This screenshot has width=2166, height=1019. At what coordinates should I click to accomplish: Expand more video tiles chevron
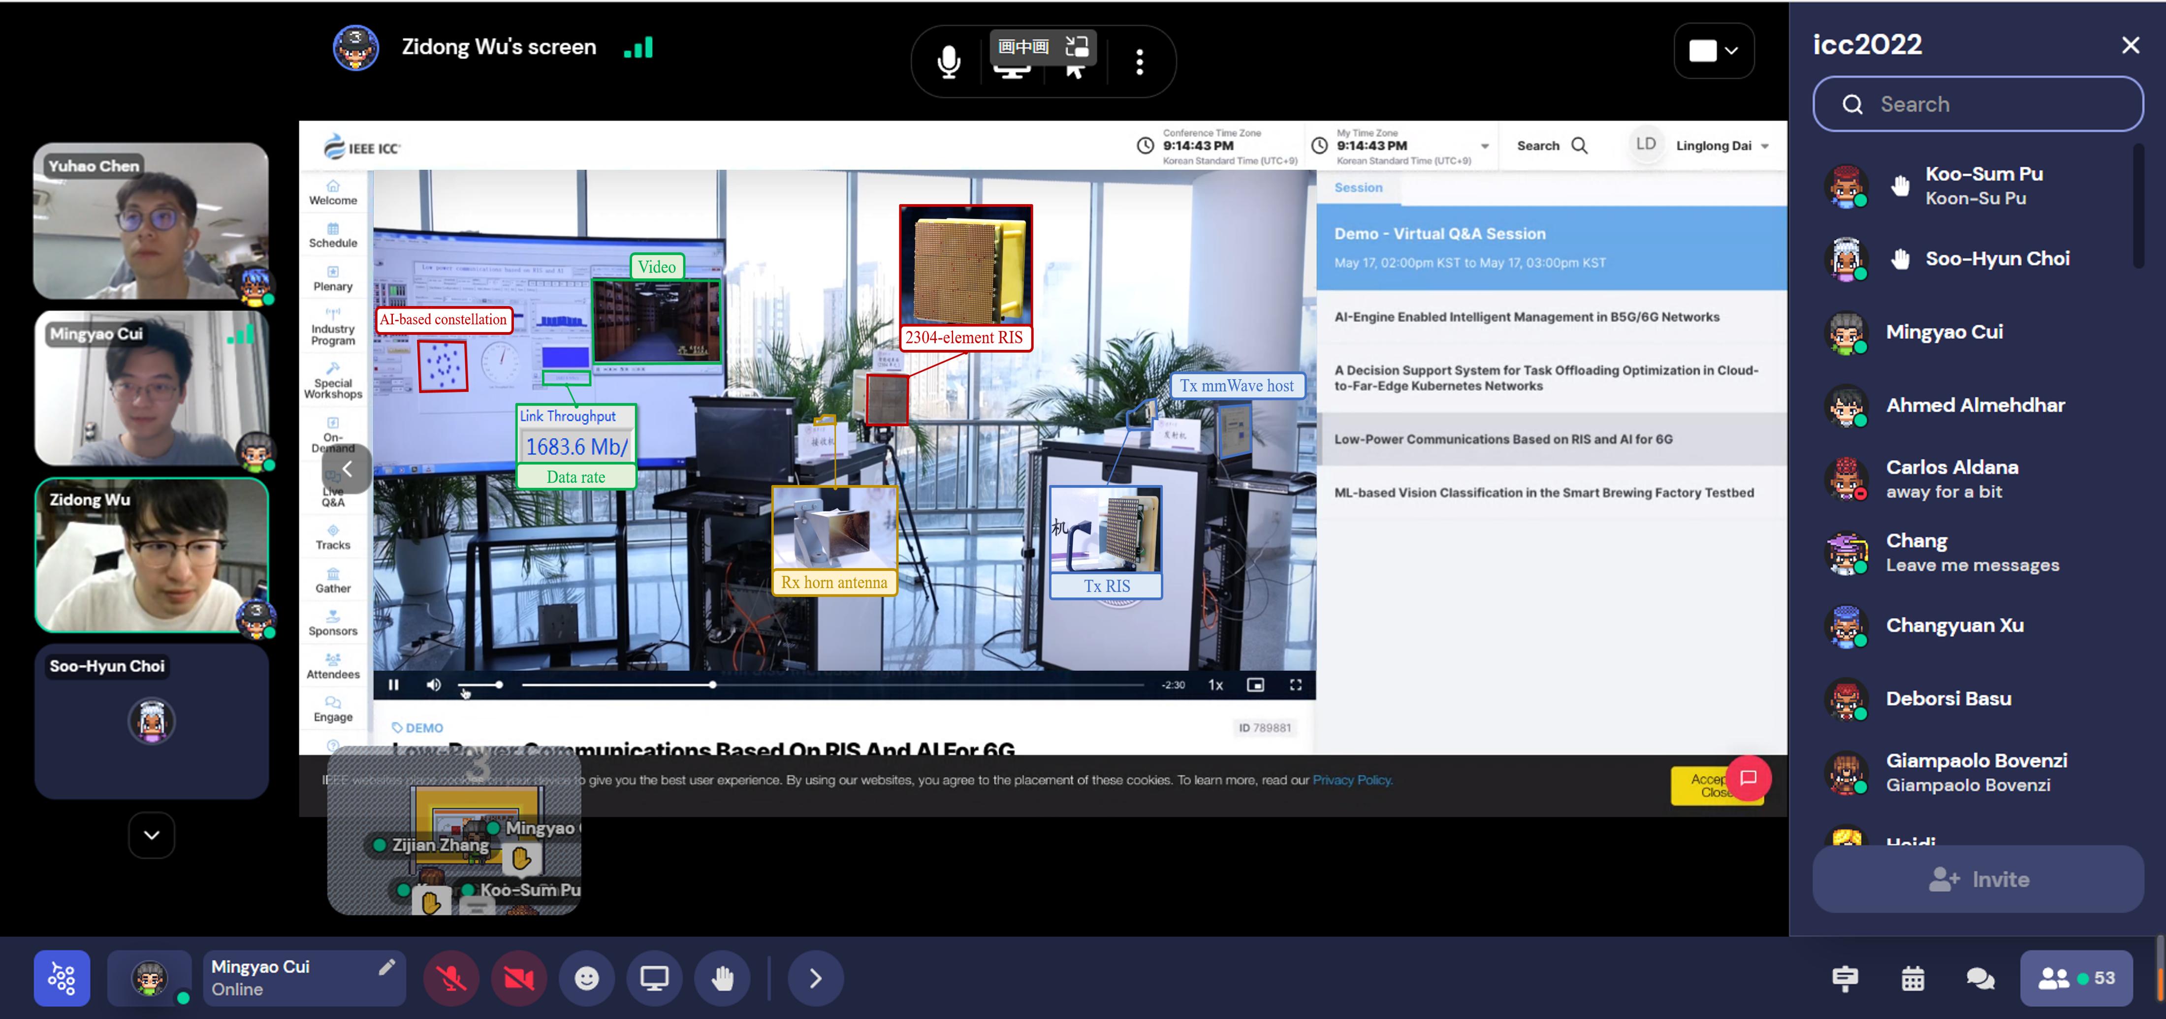pyautogui.click(x=151, y=835)
